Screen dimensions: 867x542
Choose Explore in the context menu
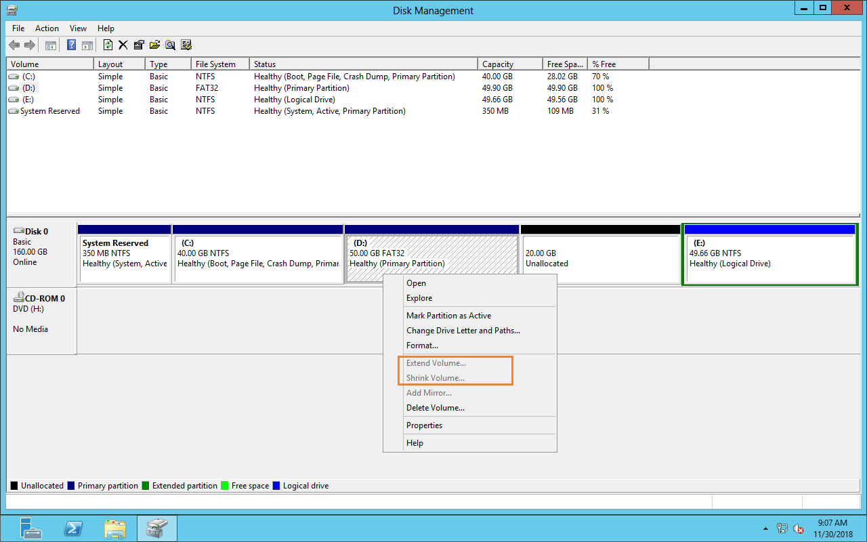point(470,298)
